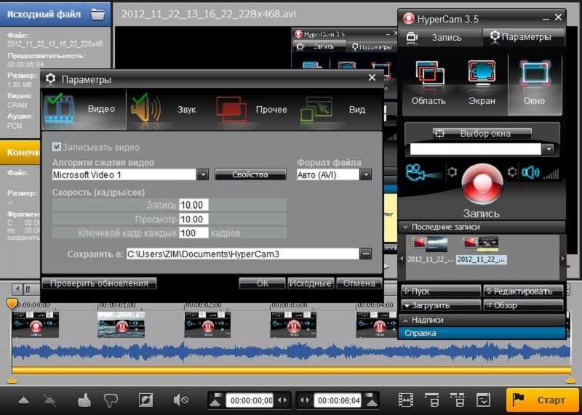
Task: Click timeline start playhead marker
Action: [x=12, y=304]
